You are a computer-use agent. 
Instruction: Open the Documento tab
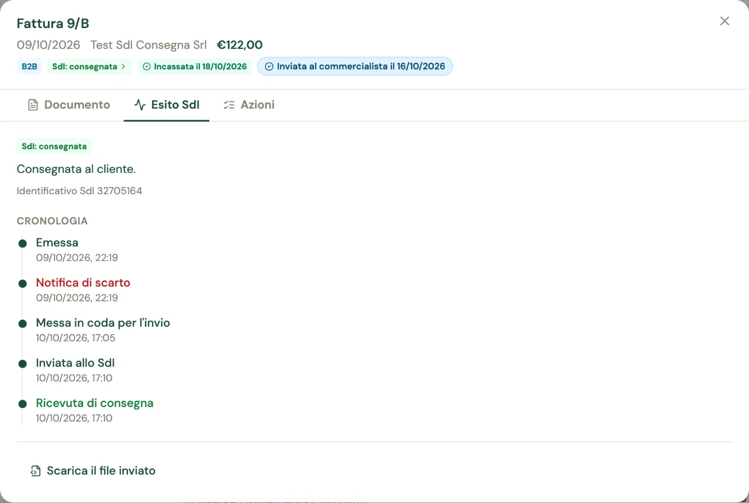pos(69,105)
